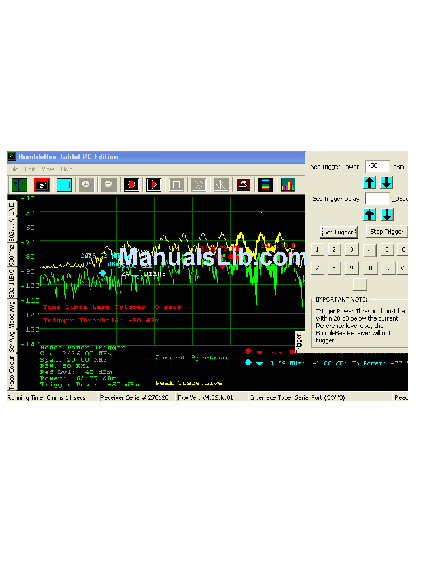Click 'F/w Ver: V4.02.N.01' in status bar
The height and width of the screenshot is (562, 421).
[x=205, y=397]
